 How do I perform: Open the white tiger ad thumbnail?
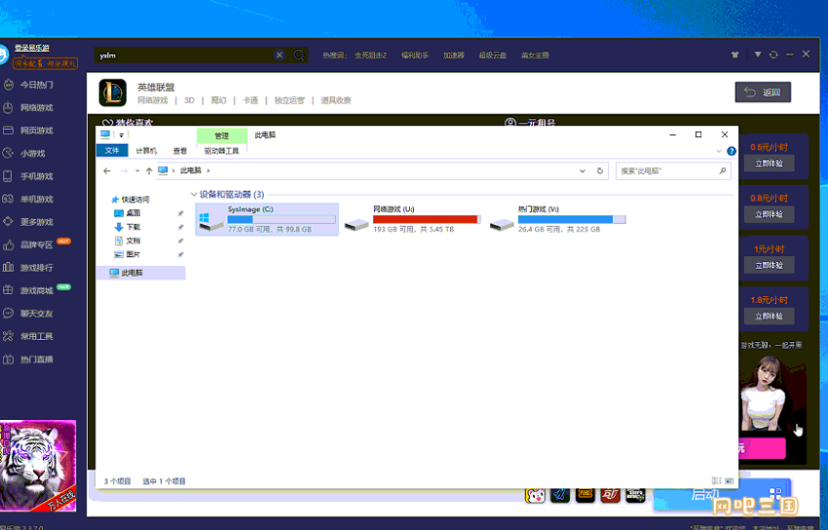[37, 465]
